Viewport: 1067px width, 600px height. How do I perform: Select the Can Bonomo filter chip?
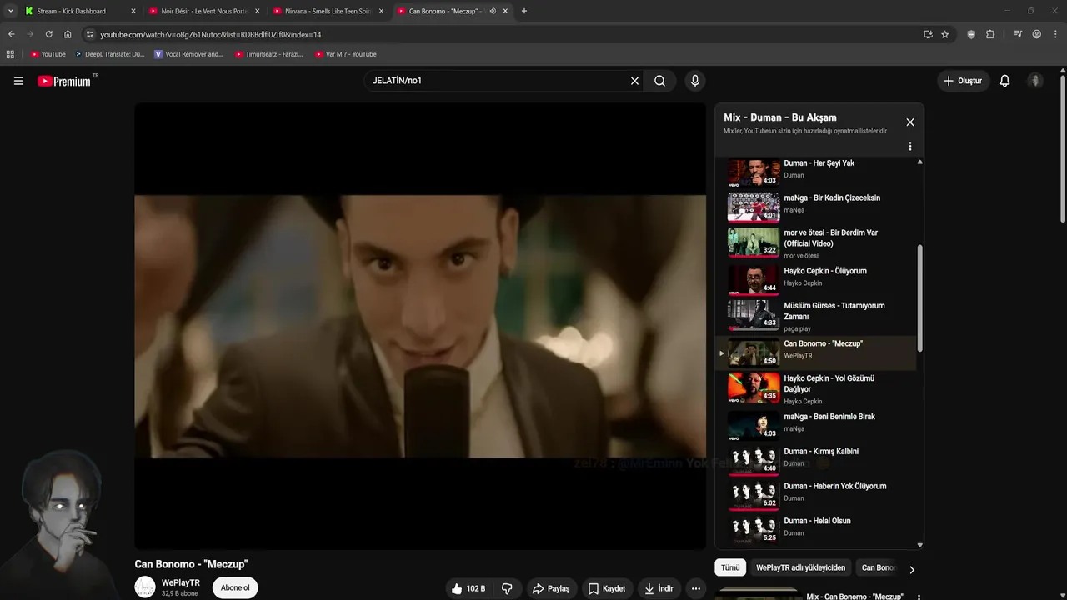tap(879, 567)
